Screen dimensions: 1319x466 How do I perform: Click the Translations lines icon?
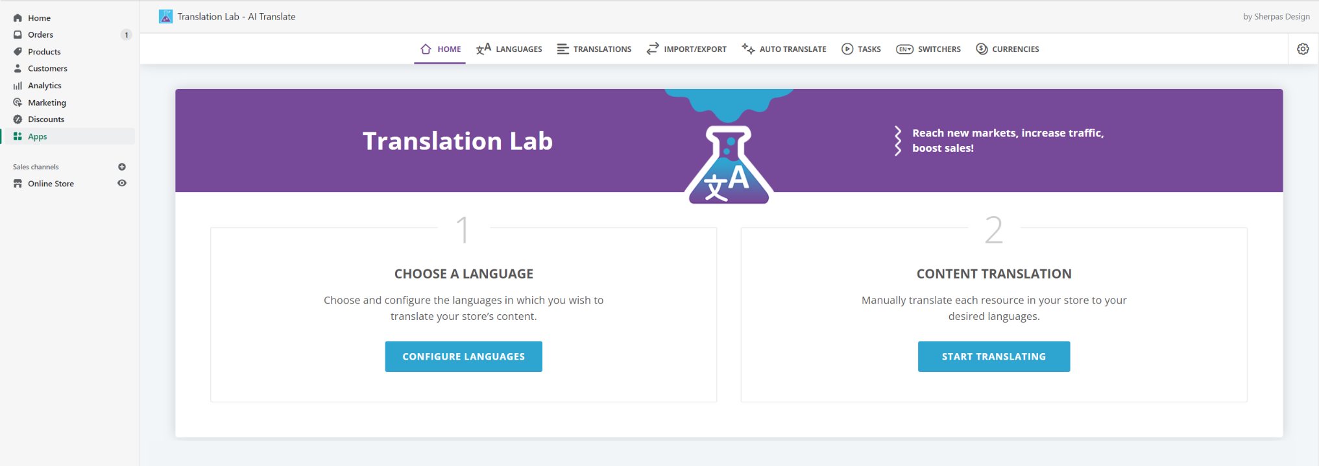[x=563, y=49]
